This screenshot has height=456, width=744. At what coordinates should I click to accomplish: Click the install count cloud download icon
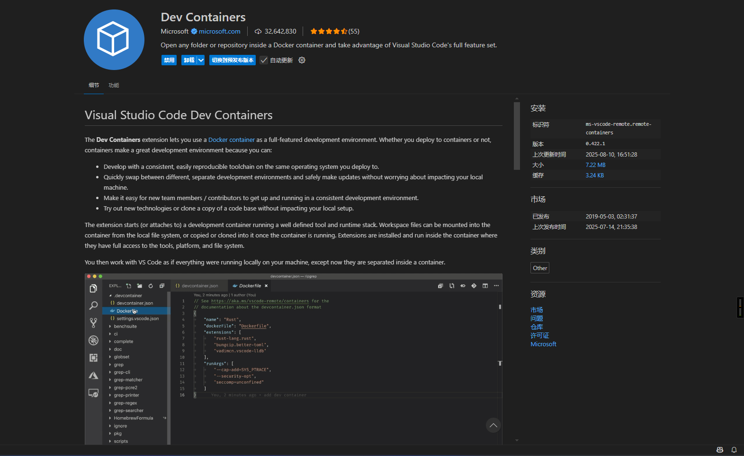pos(258,32)
